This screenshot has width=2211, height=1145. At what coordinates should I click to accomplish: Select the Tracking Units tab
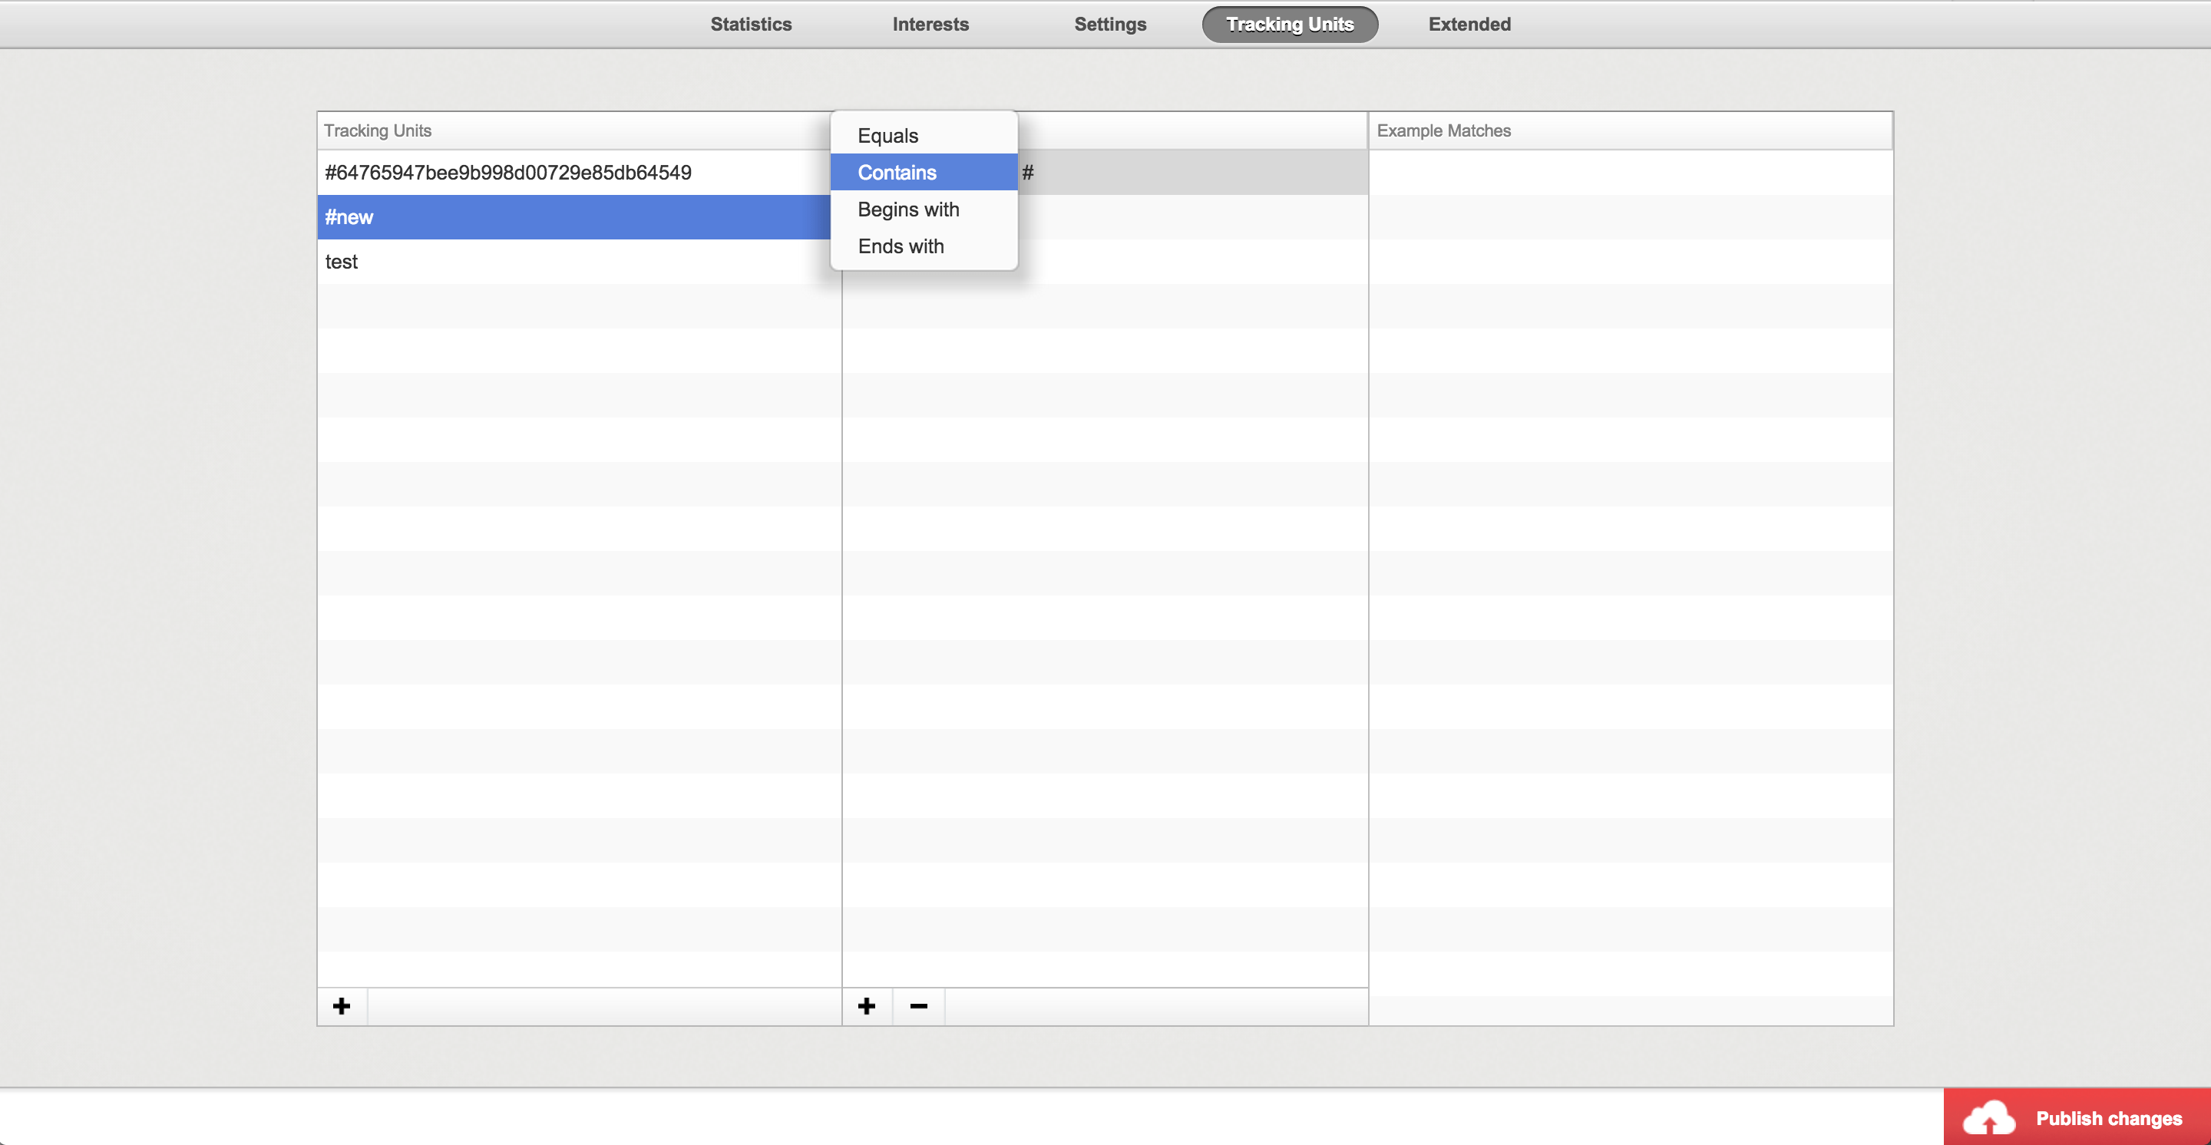pyautogui.click(x=1289, y=24)
